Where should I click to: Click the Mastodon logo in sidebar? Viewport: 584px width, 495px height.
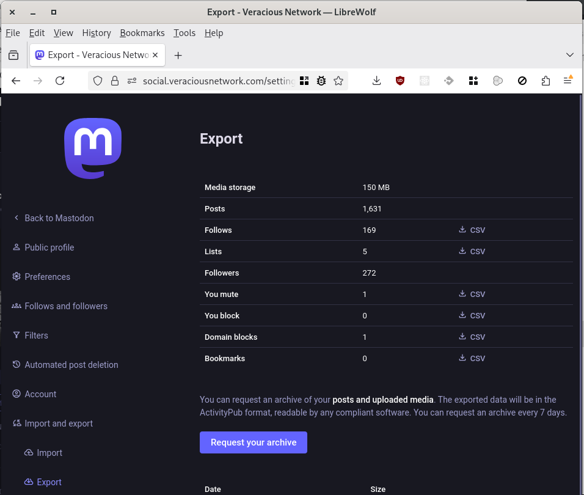pos(93,148)
